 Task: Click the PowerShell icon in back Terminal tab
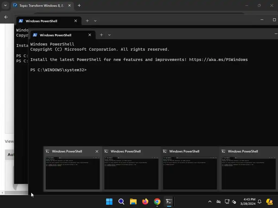point(21,21)
